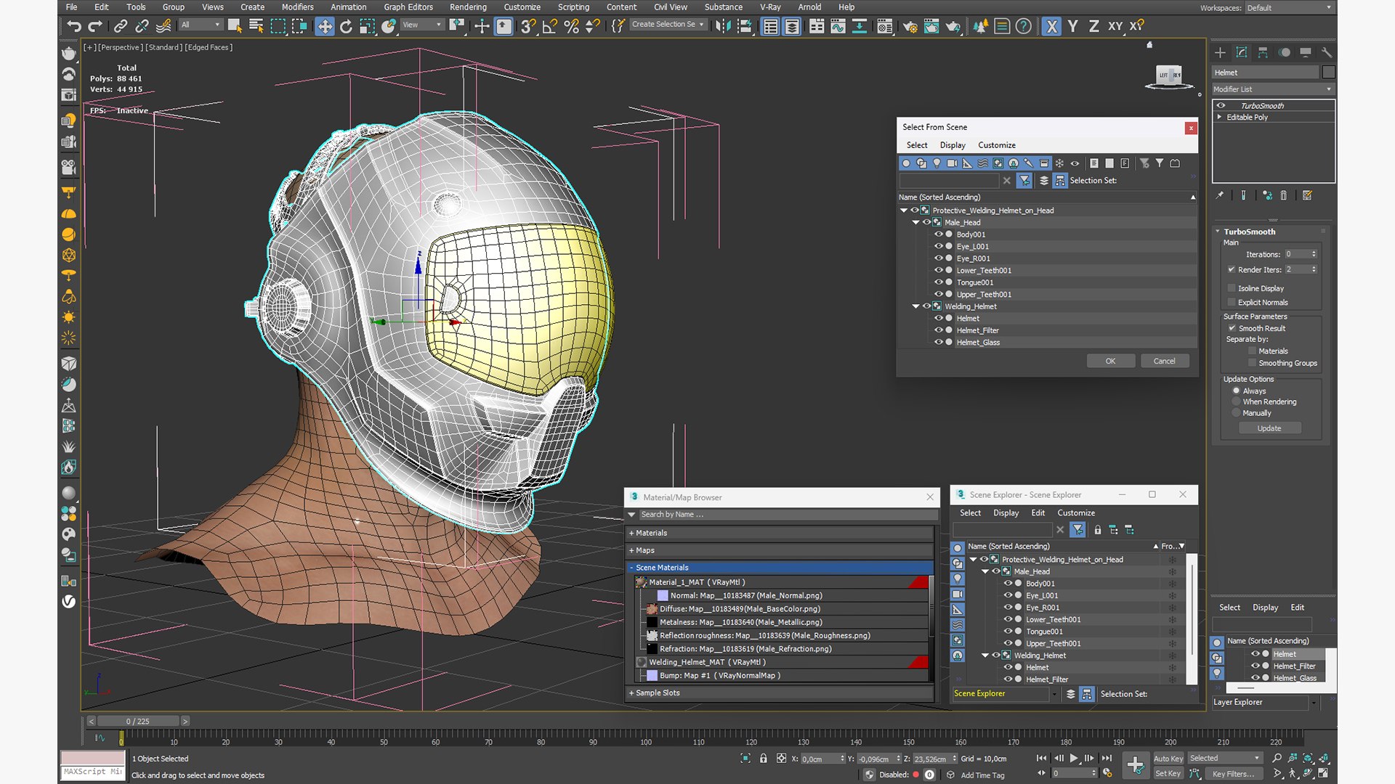
Task: Click Cancel in Select From Scene dialog
Action: coord(1165,361)
